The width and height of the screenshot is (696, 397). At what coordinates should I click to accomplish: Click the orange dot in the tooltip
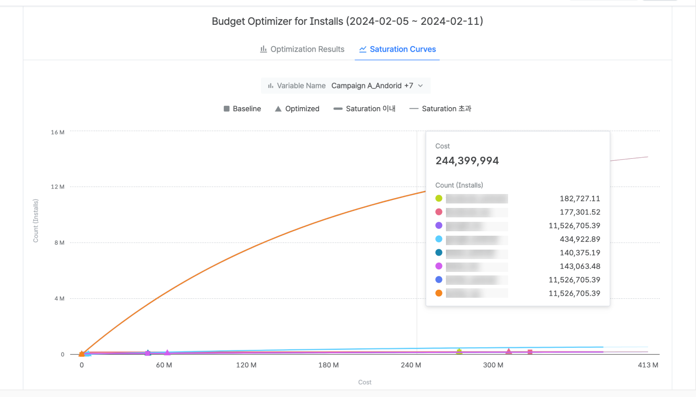[439, 293]
